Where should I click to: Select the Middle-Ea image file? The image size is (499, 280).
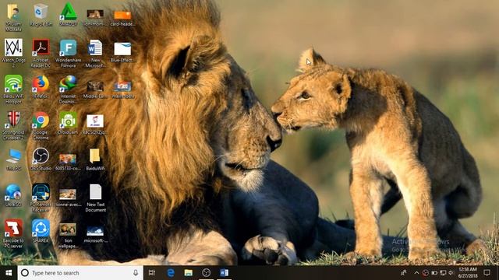(95, 89)
